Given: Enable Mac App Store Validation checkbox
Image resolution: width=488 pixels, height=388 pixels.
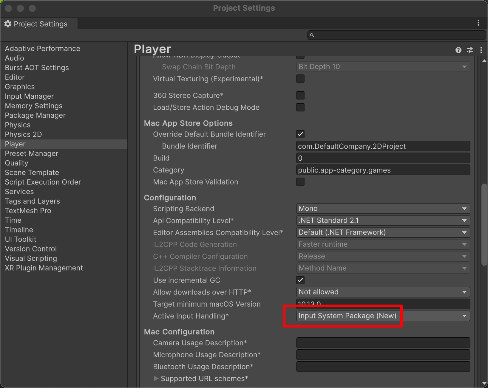Looking at the screenshot, I should click(300, 182).
